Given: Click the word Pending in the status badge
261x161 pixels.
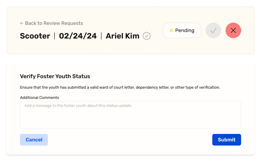Looking at the screenshot, I should [x=185, y=31].
